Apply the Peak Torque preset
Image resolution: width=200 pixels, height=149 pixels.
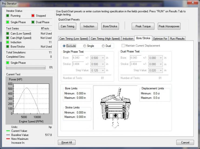[x=143, y=26]
